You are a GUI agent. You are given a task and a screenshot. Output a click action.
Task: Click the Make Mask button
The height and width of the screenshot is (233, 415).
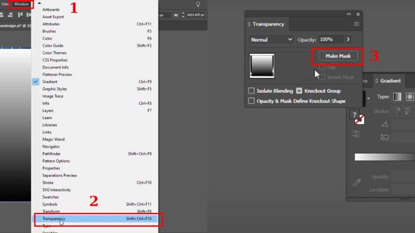(339, 56)
